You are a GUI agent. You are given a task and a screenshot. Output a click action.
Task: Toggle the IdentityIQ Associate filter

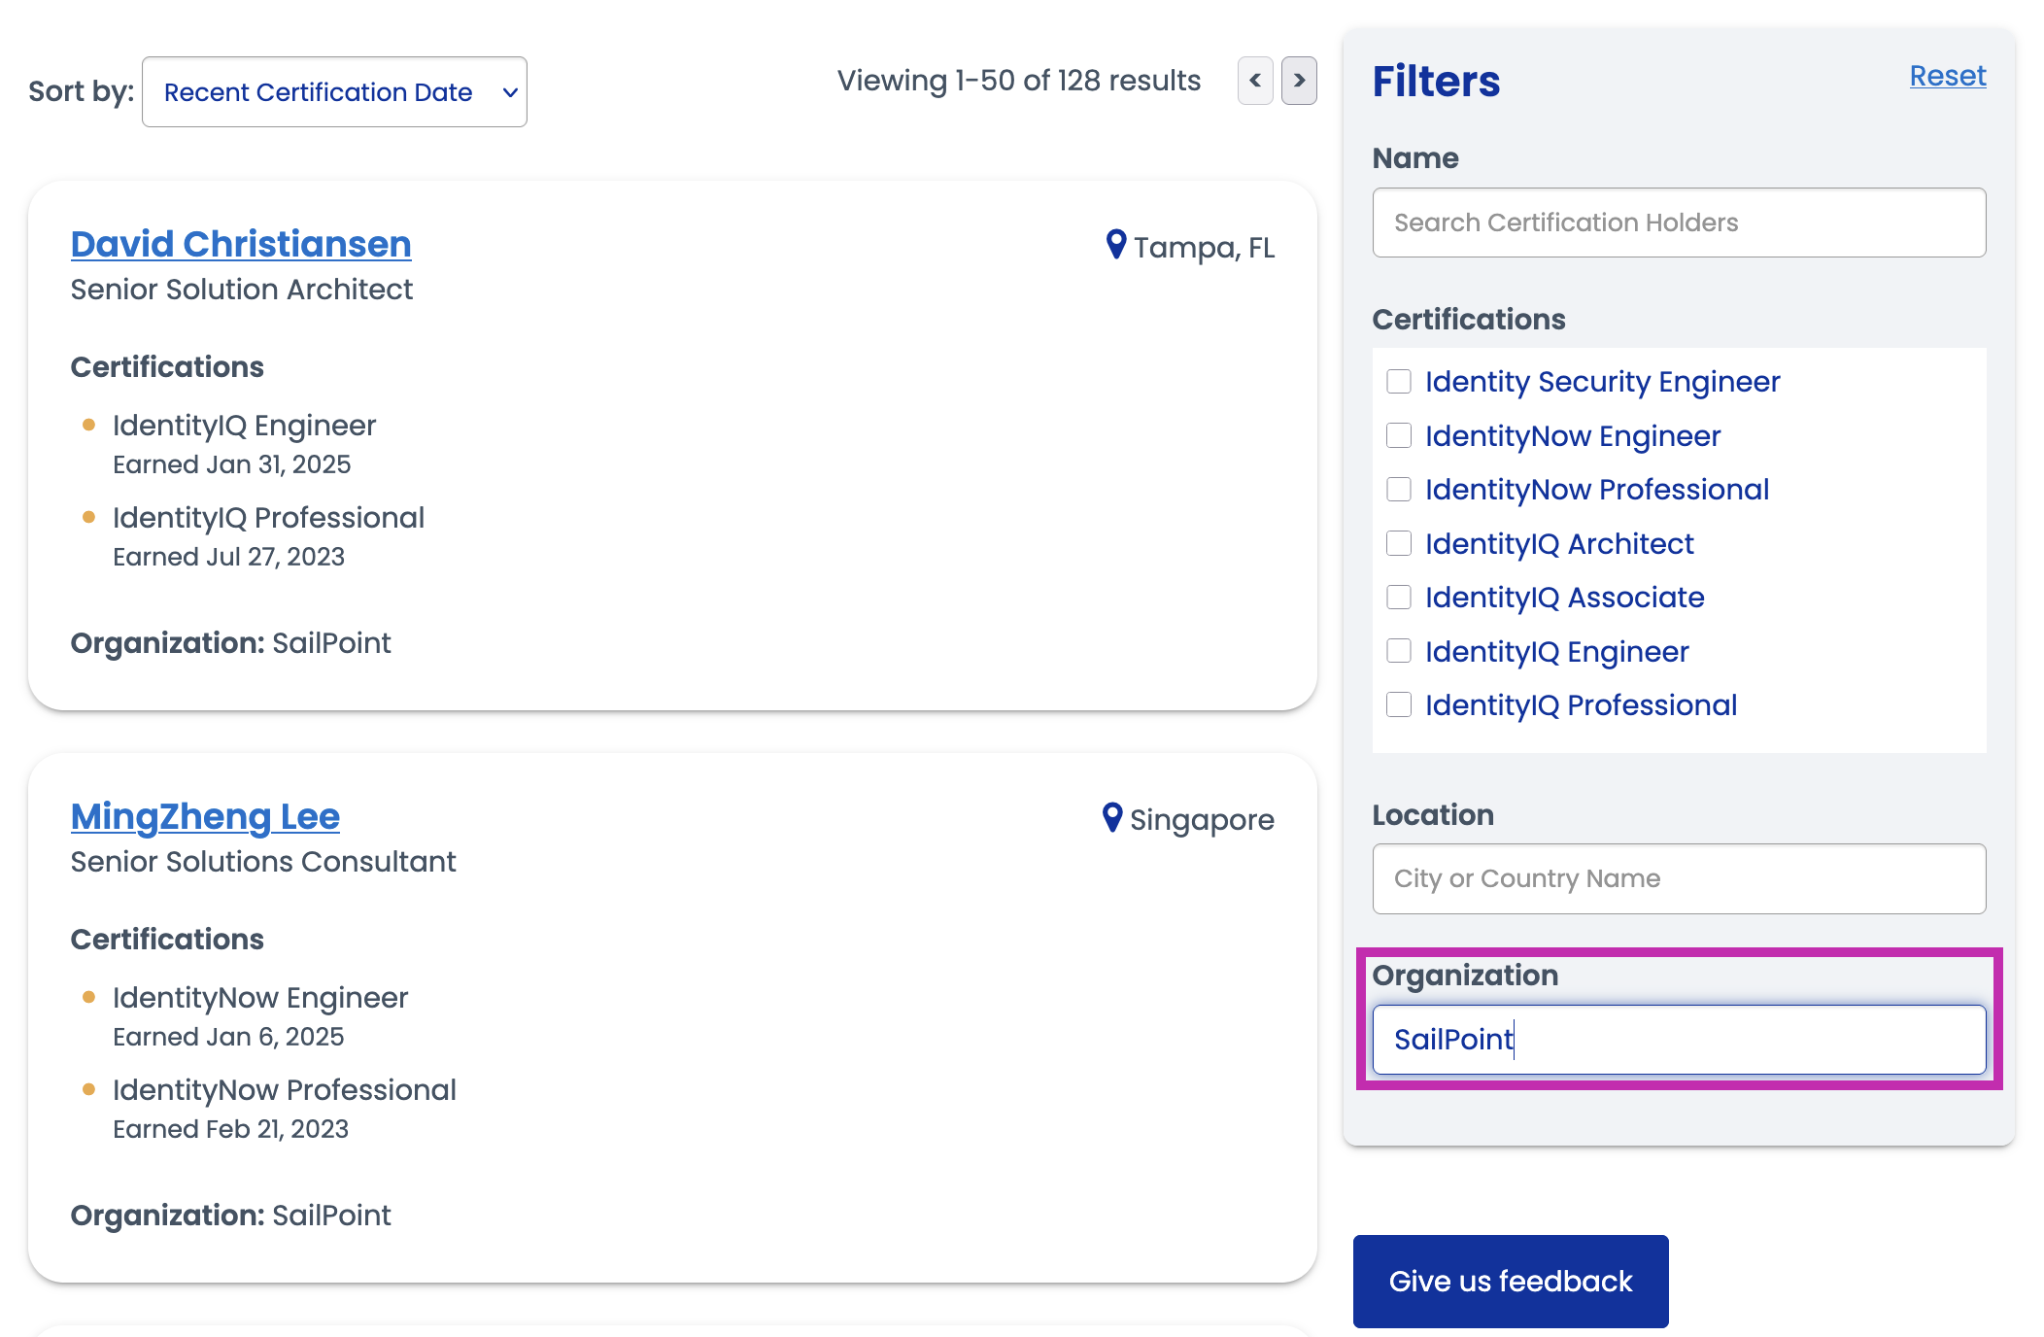tap(1399, 598)
